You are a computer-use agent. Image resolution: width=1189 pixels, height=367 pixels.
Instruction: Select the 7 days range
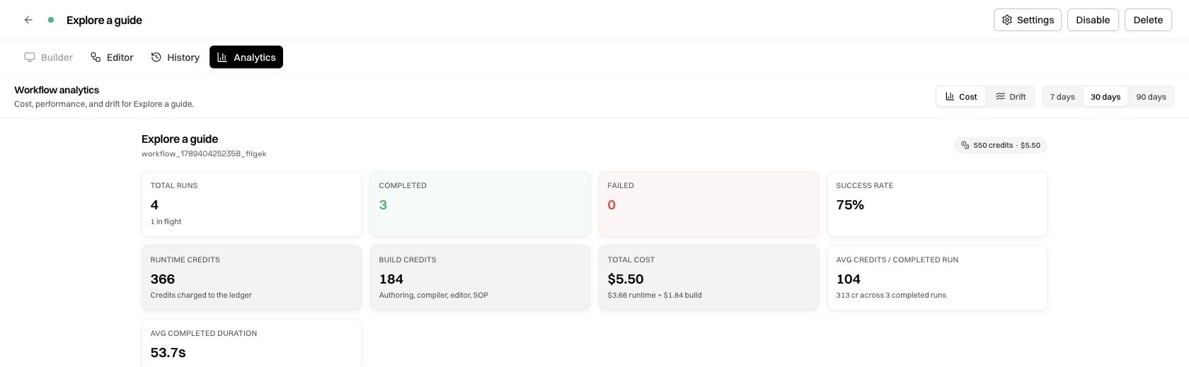[1062, 96]
